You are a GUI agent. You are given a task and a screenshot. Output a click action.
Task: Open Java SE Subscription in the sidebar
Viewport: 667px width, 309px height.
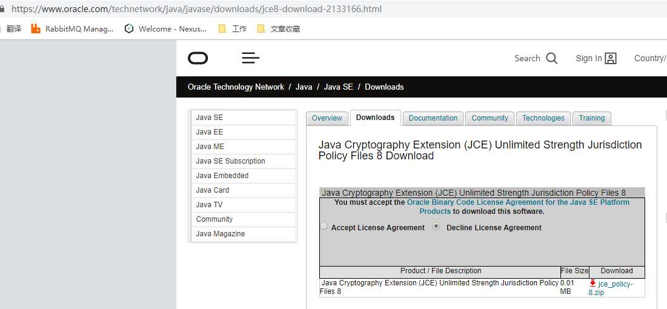244,161
